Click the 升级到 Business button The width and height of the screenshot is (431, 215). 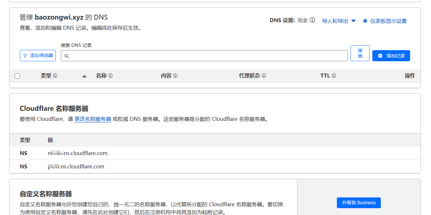coord(359,203)
